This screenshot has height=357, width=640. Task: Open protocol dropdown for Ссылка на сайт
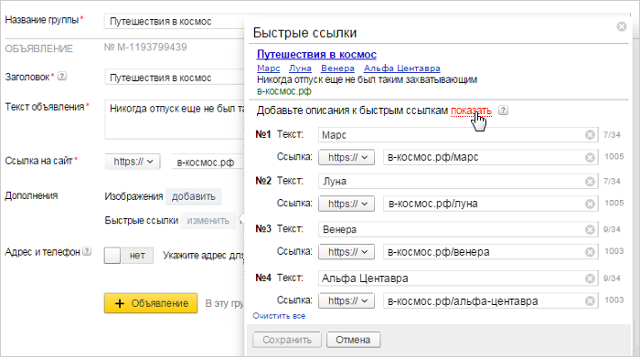[133, 162]
